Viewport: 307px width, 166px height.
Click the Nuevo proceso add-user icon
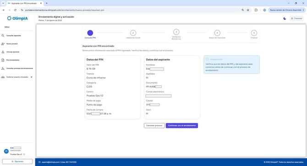pyautogui.click(x=3, y=44)
